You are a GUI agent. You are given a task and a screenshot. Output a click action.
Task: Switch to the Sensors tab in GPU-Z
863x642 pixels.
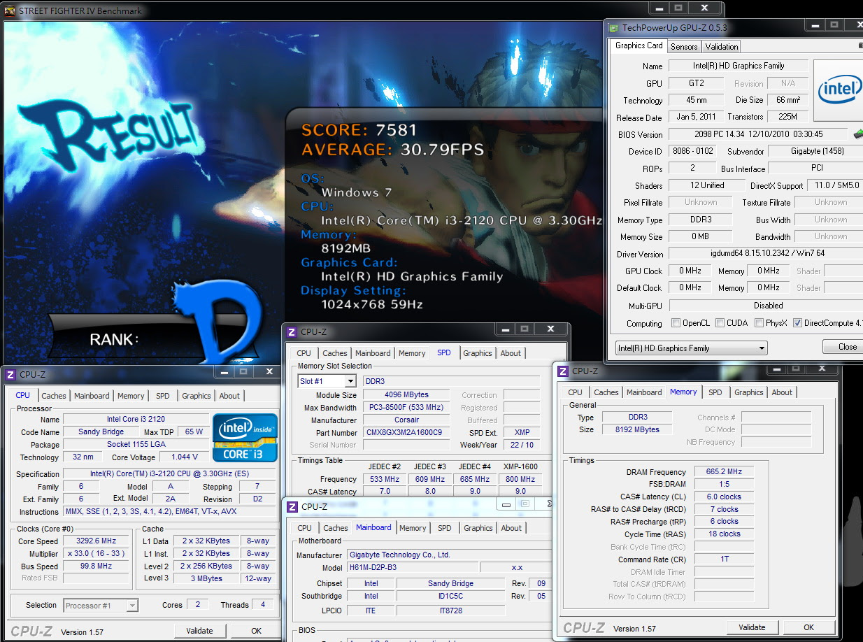pyautogui.click(x=684, y=47)
